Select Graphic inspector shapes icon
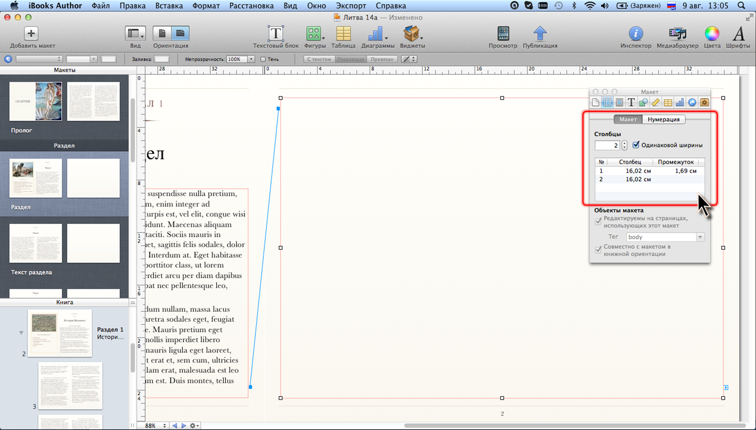Screen dimensions: 756x430 click(643, 102)
